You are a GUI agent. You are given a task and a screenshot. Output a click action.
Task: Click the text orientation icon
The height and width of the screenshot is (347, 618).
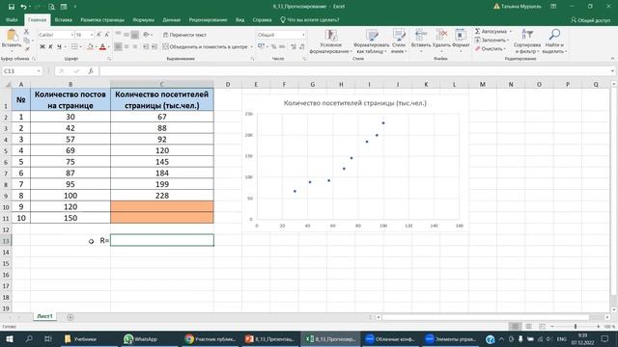pyautogui.click(x=146, y=35)
